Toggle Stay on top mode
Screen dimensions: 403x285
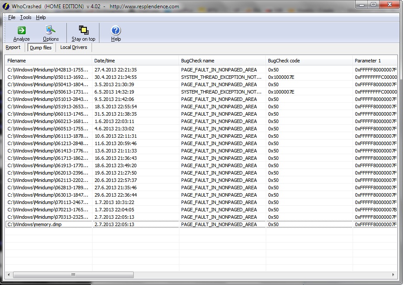[x=83, y=33]
